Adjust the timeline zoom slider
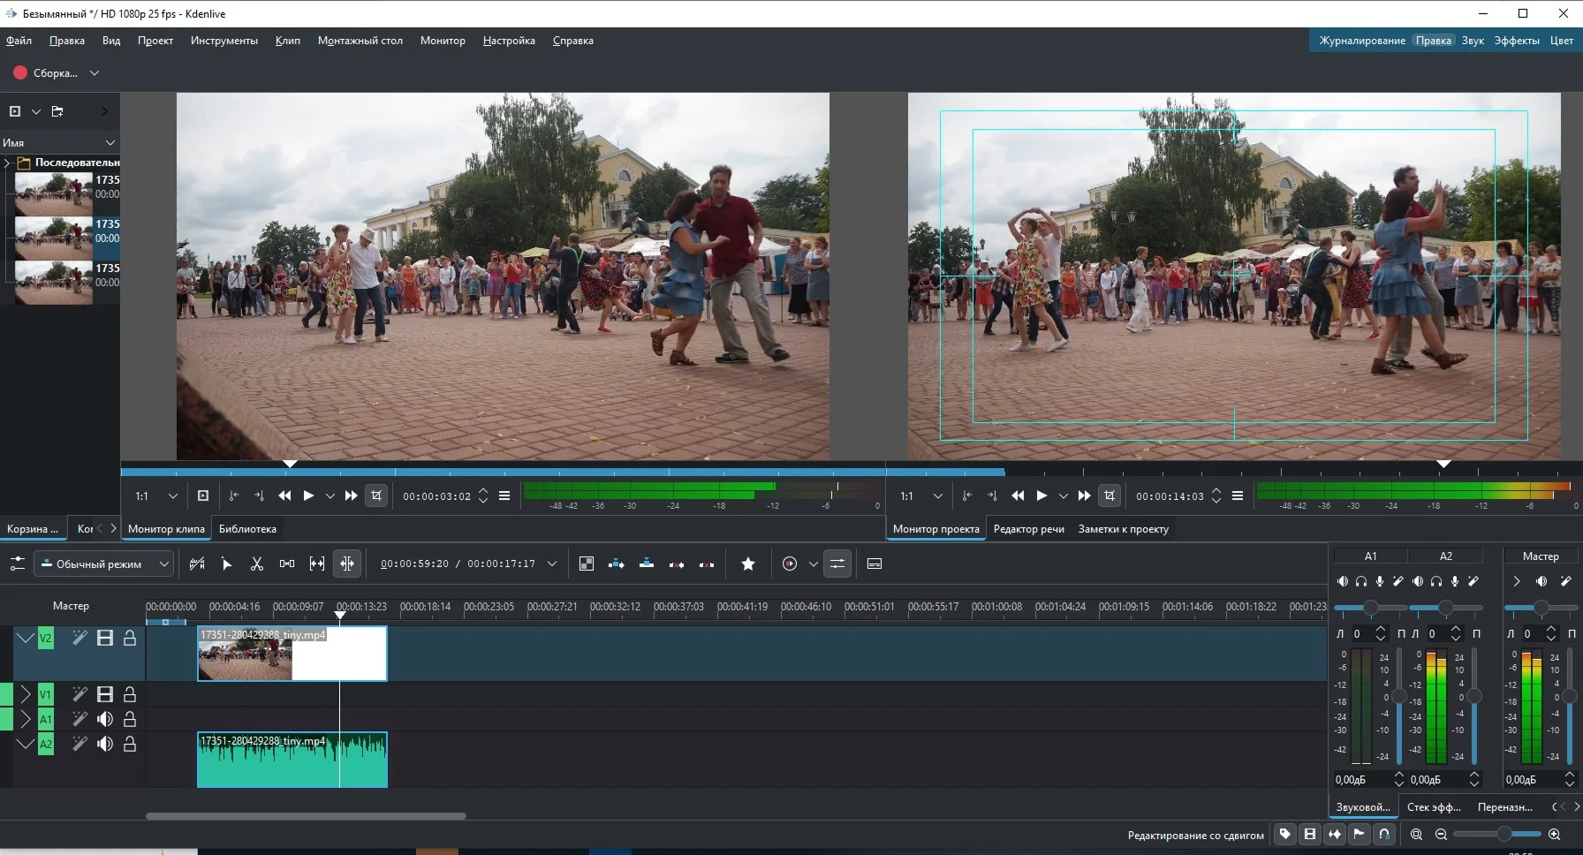1583x855 pixels. 1497,834
